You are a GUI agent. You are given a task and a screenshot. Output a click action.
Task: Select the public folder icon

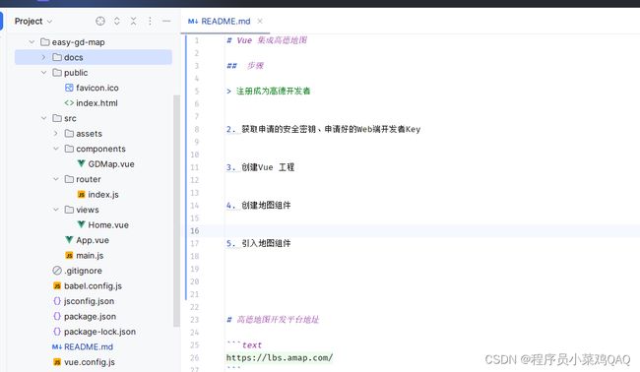point(57,73)
